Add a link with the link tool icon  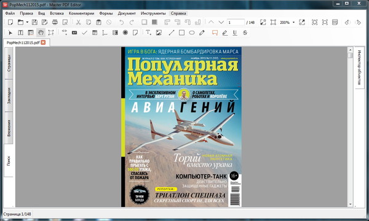[x=64, y=33]
